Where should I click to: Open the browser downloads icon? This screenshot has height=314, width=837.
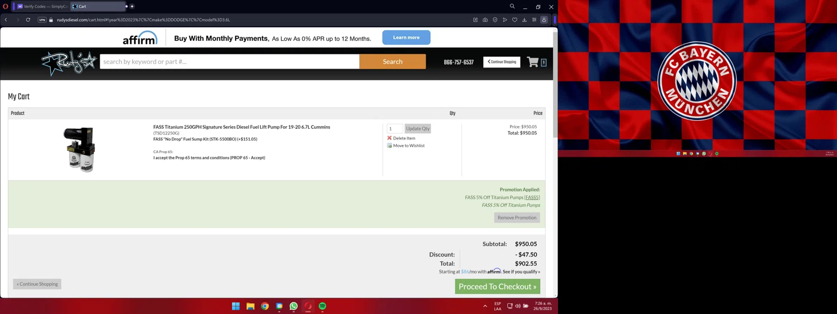pyautogui.click(x=525, y=20)
